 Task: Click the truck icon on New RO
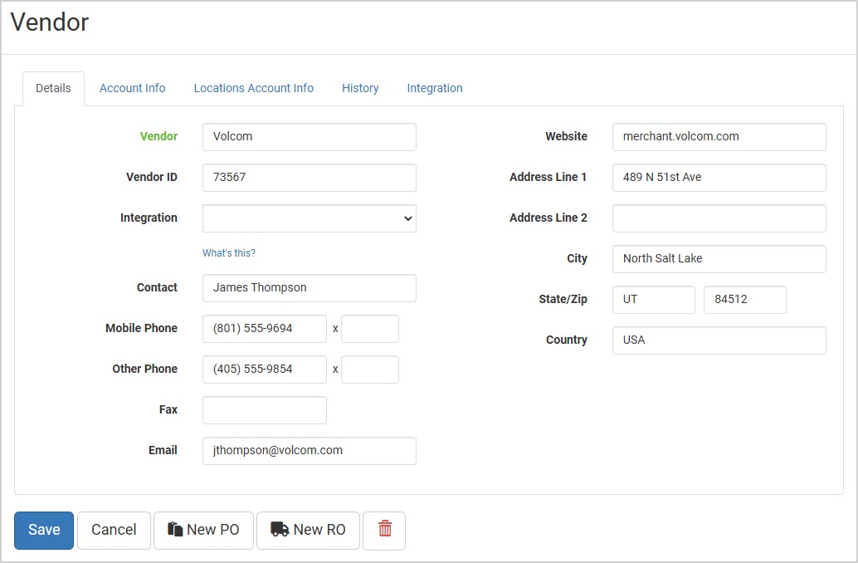(280, 529)
